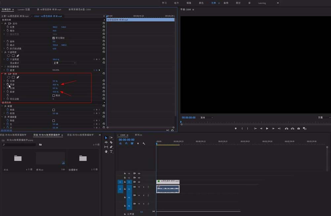
Task: Add marker in timeline header
Action: pyautogui.click(x=138, y=144)
